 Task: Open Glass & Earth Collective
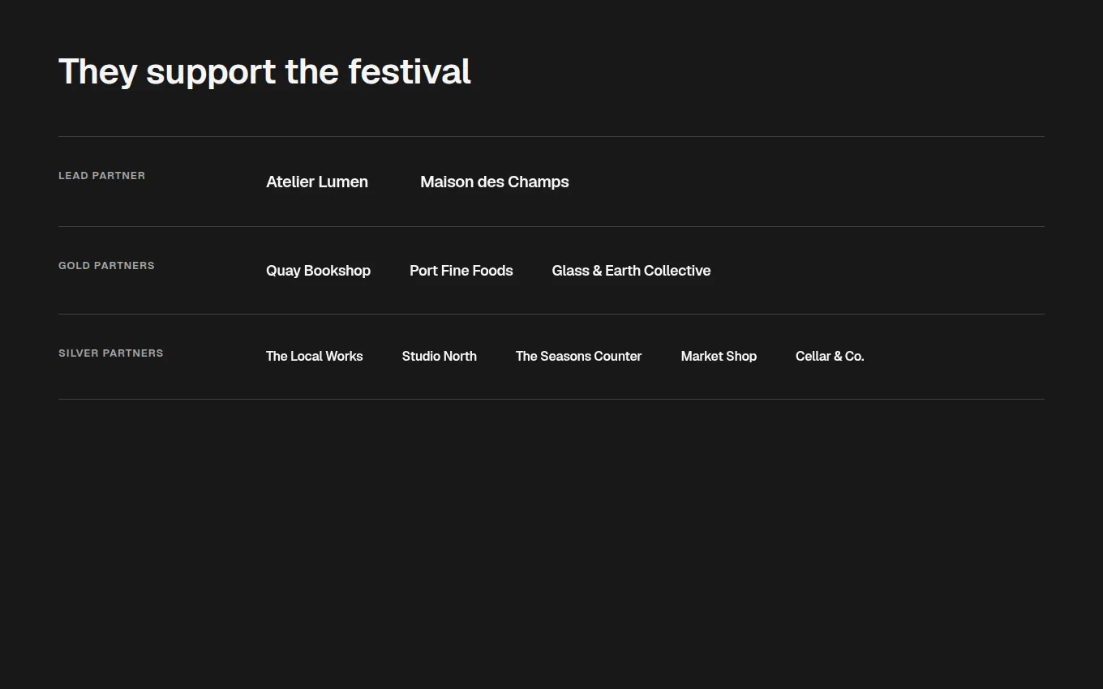[x=631, y=271]
